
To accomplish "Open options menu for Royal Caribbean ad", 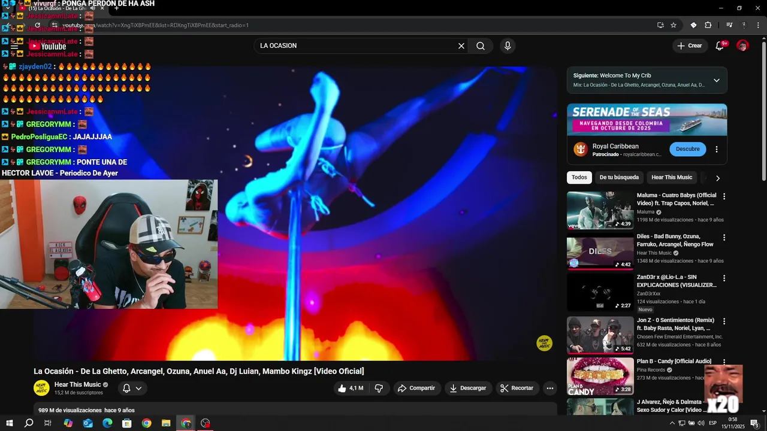I will pyautogui.click(x=717, y=149).
